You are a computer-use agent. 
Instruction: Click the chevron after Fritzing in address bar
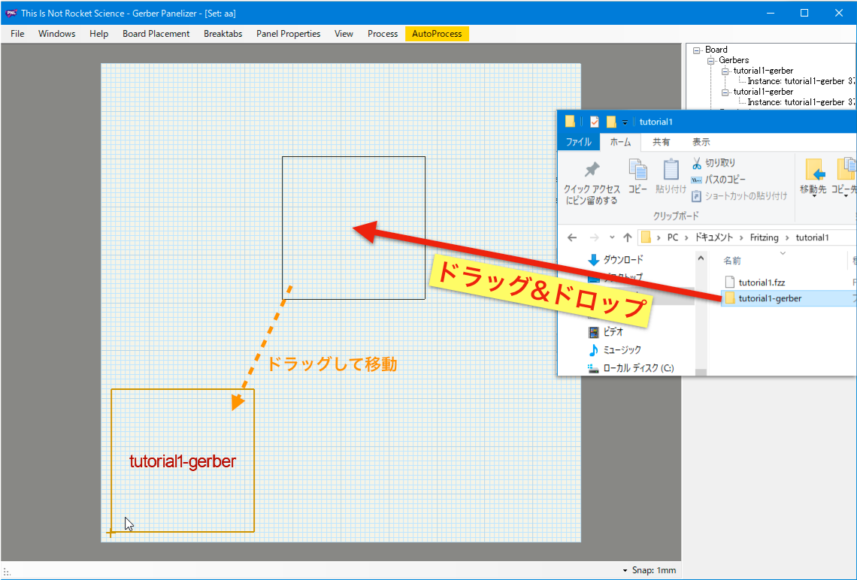tap(788, 237)
